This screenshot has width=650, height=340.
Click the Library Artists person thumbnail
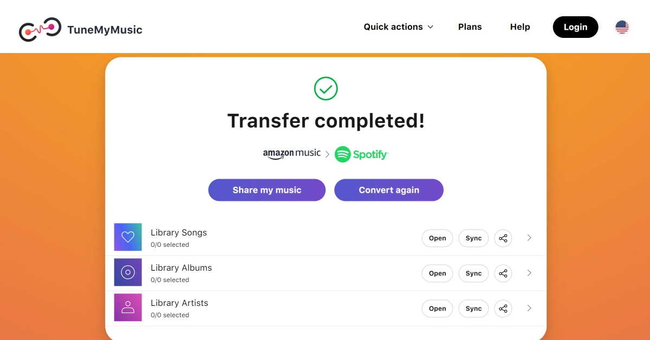click(x=128, y=308)
